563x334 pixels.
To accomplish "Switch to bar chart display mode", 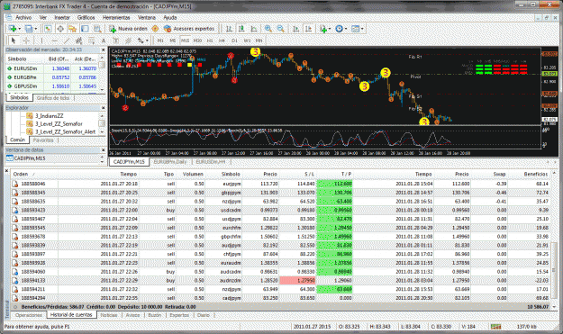I will coord(229,29).
